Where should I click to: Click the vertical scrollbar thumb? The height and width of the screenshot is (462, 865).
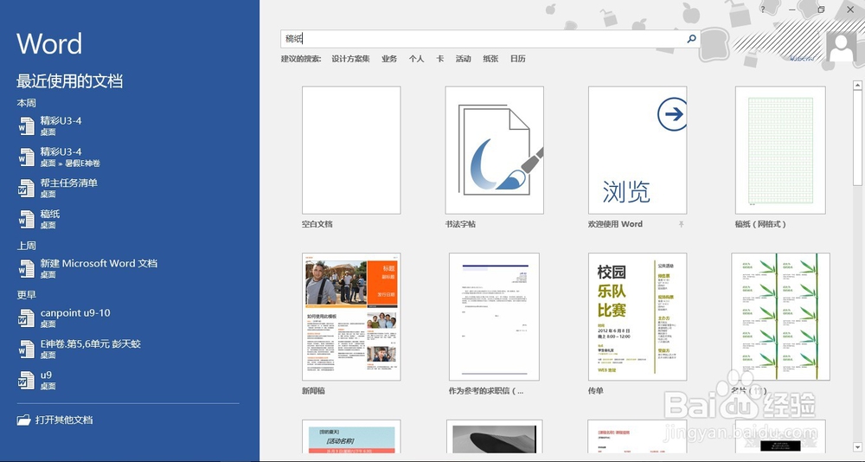point(857,138)
